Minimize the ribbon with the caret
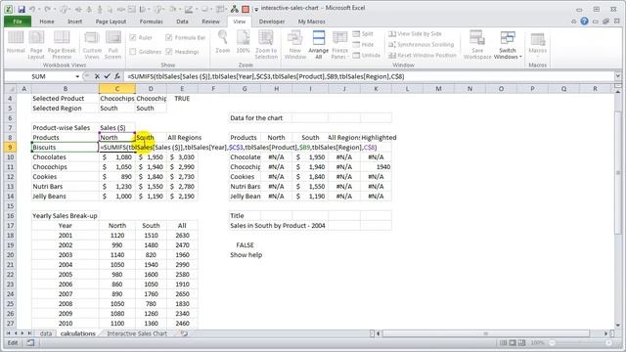 pos(574,22)
